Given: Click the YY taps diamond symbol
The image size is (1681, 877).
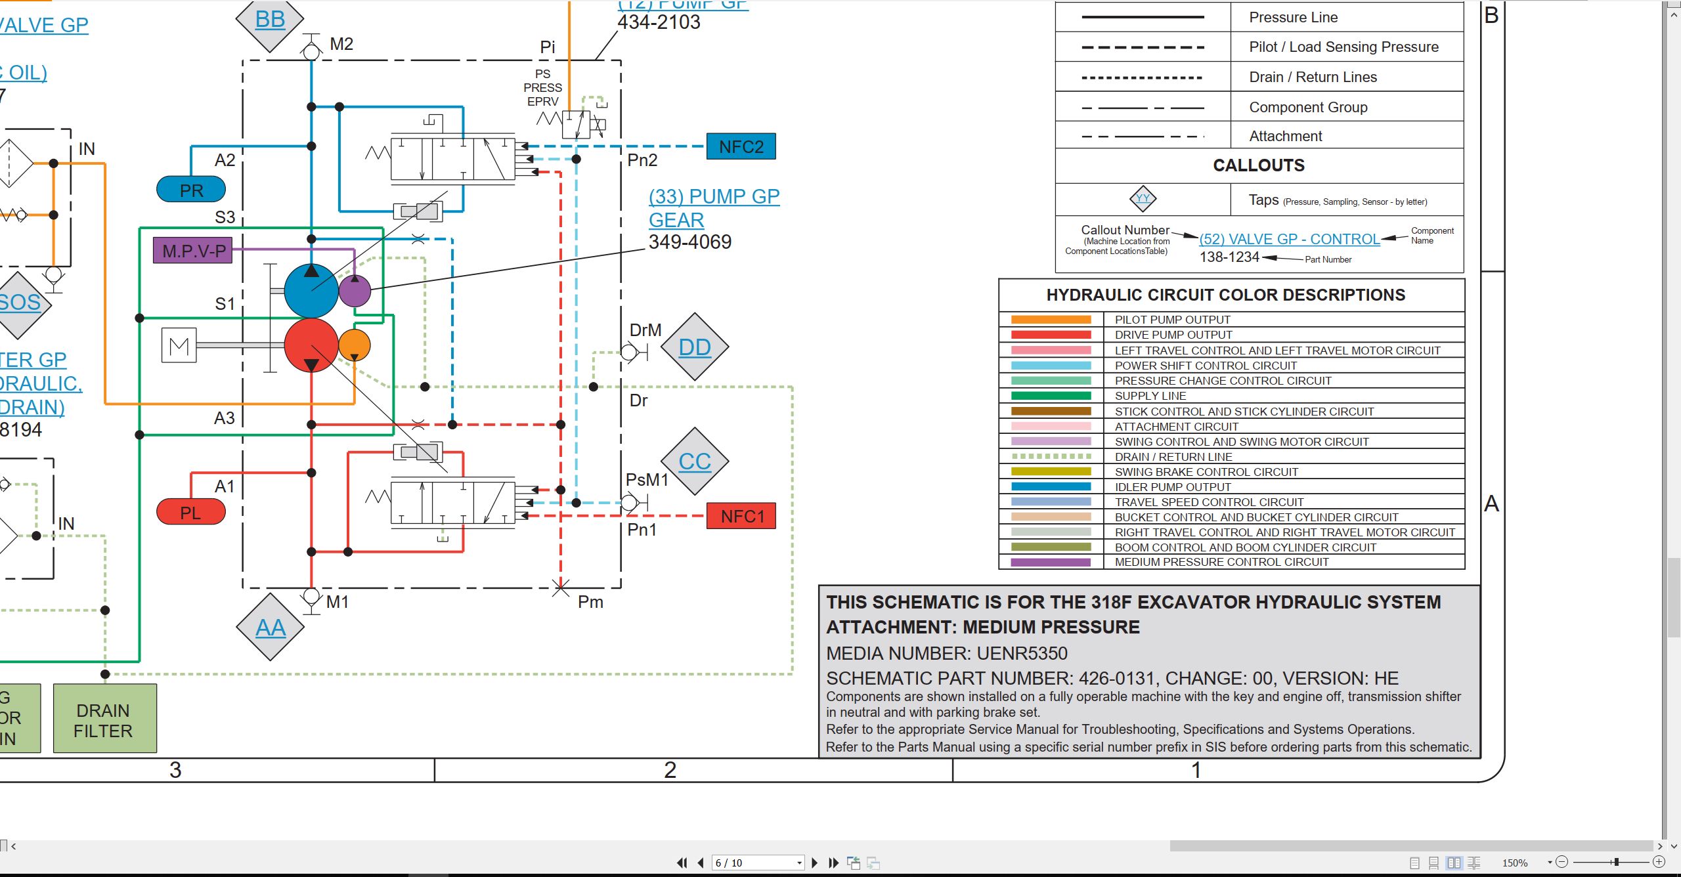Looking at the screenshot, I should click(1143, 199).
